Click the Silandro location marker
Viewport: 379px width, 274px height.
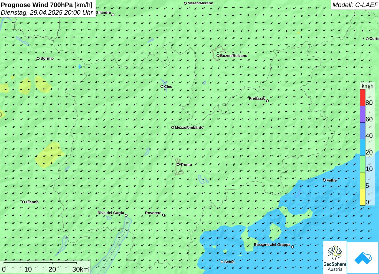pyautogui.click(x=113, y=15)
